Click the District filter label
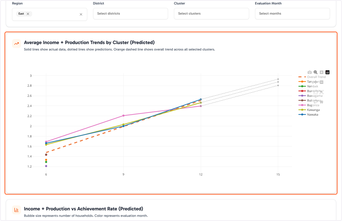This screenshot has width=342, height=221. point(99,3)
